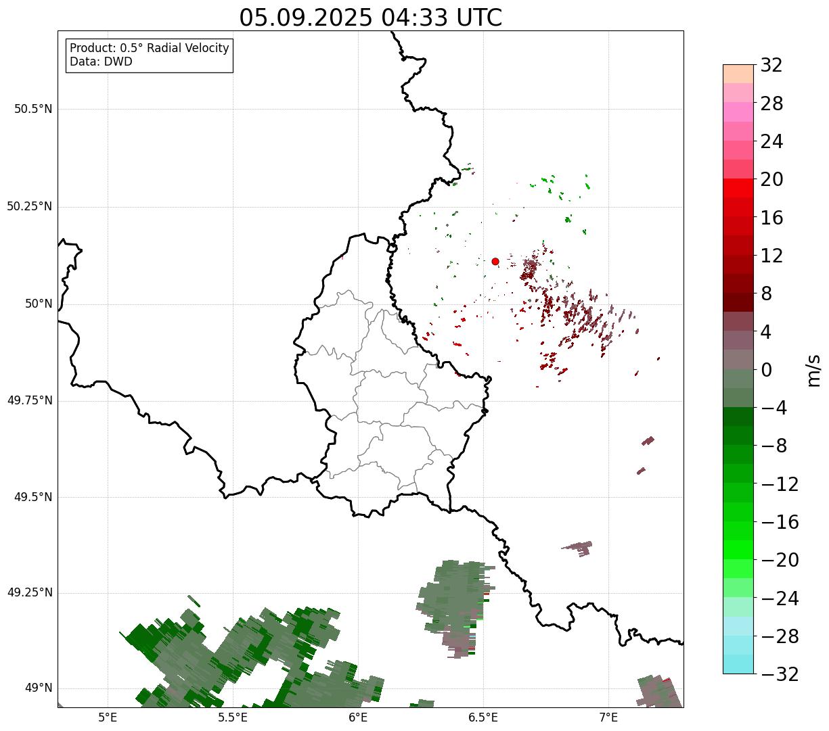Click the 6.5°E longitude label

coord(483,717)
